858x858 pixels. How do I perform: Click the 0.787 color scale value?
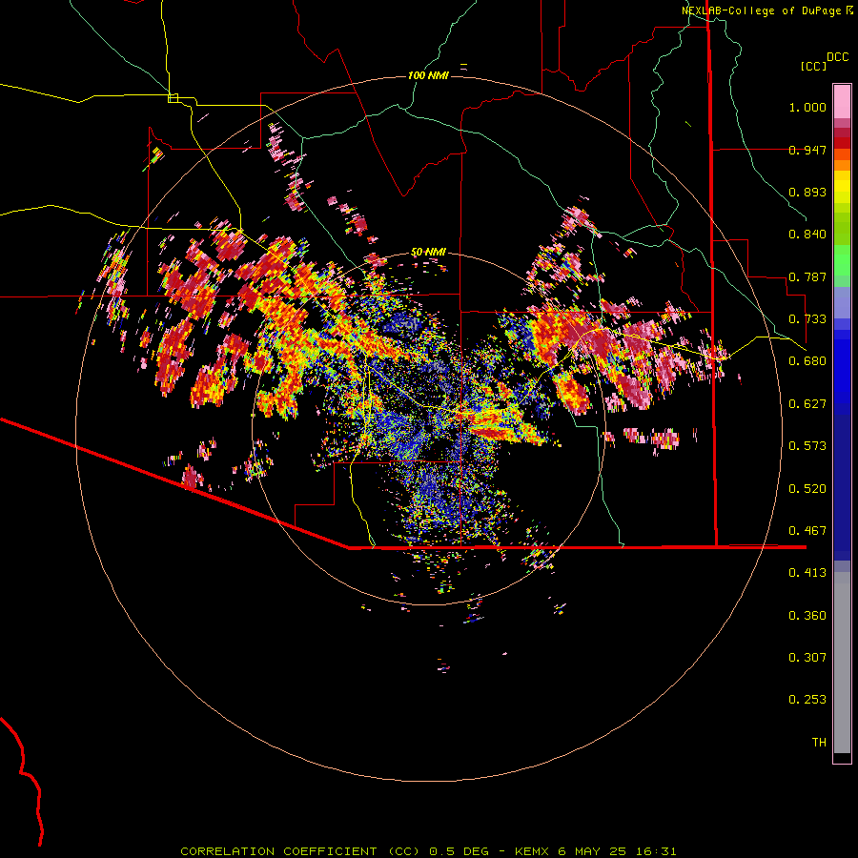click(807, 276)
